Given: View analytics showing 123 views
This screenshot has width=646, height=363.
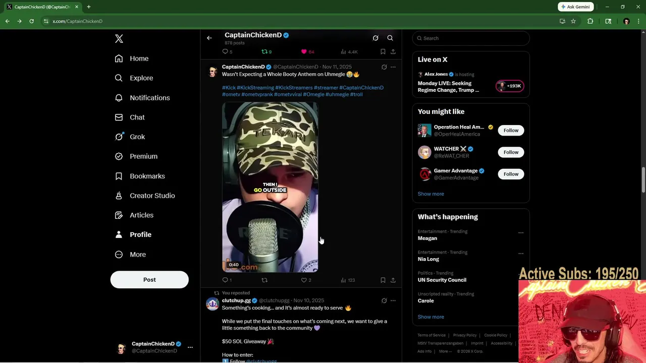Looking at the screenshot, I should [348, 280].
